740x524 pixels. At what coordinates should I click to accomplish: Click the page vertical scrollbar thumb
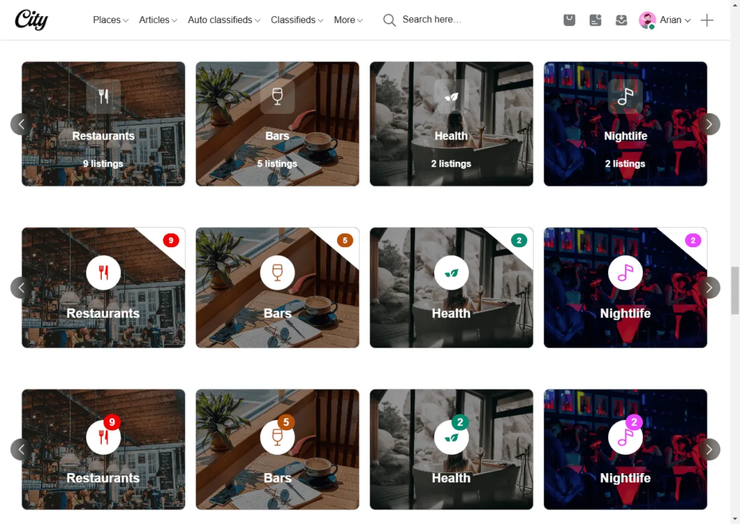coord(735,290)
